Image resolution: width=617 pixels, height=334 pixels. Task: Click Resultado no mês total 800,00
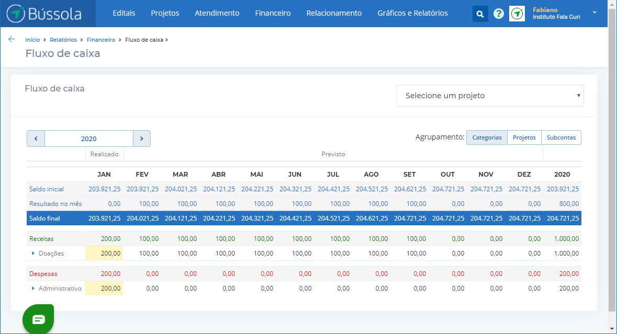point(569,203)
